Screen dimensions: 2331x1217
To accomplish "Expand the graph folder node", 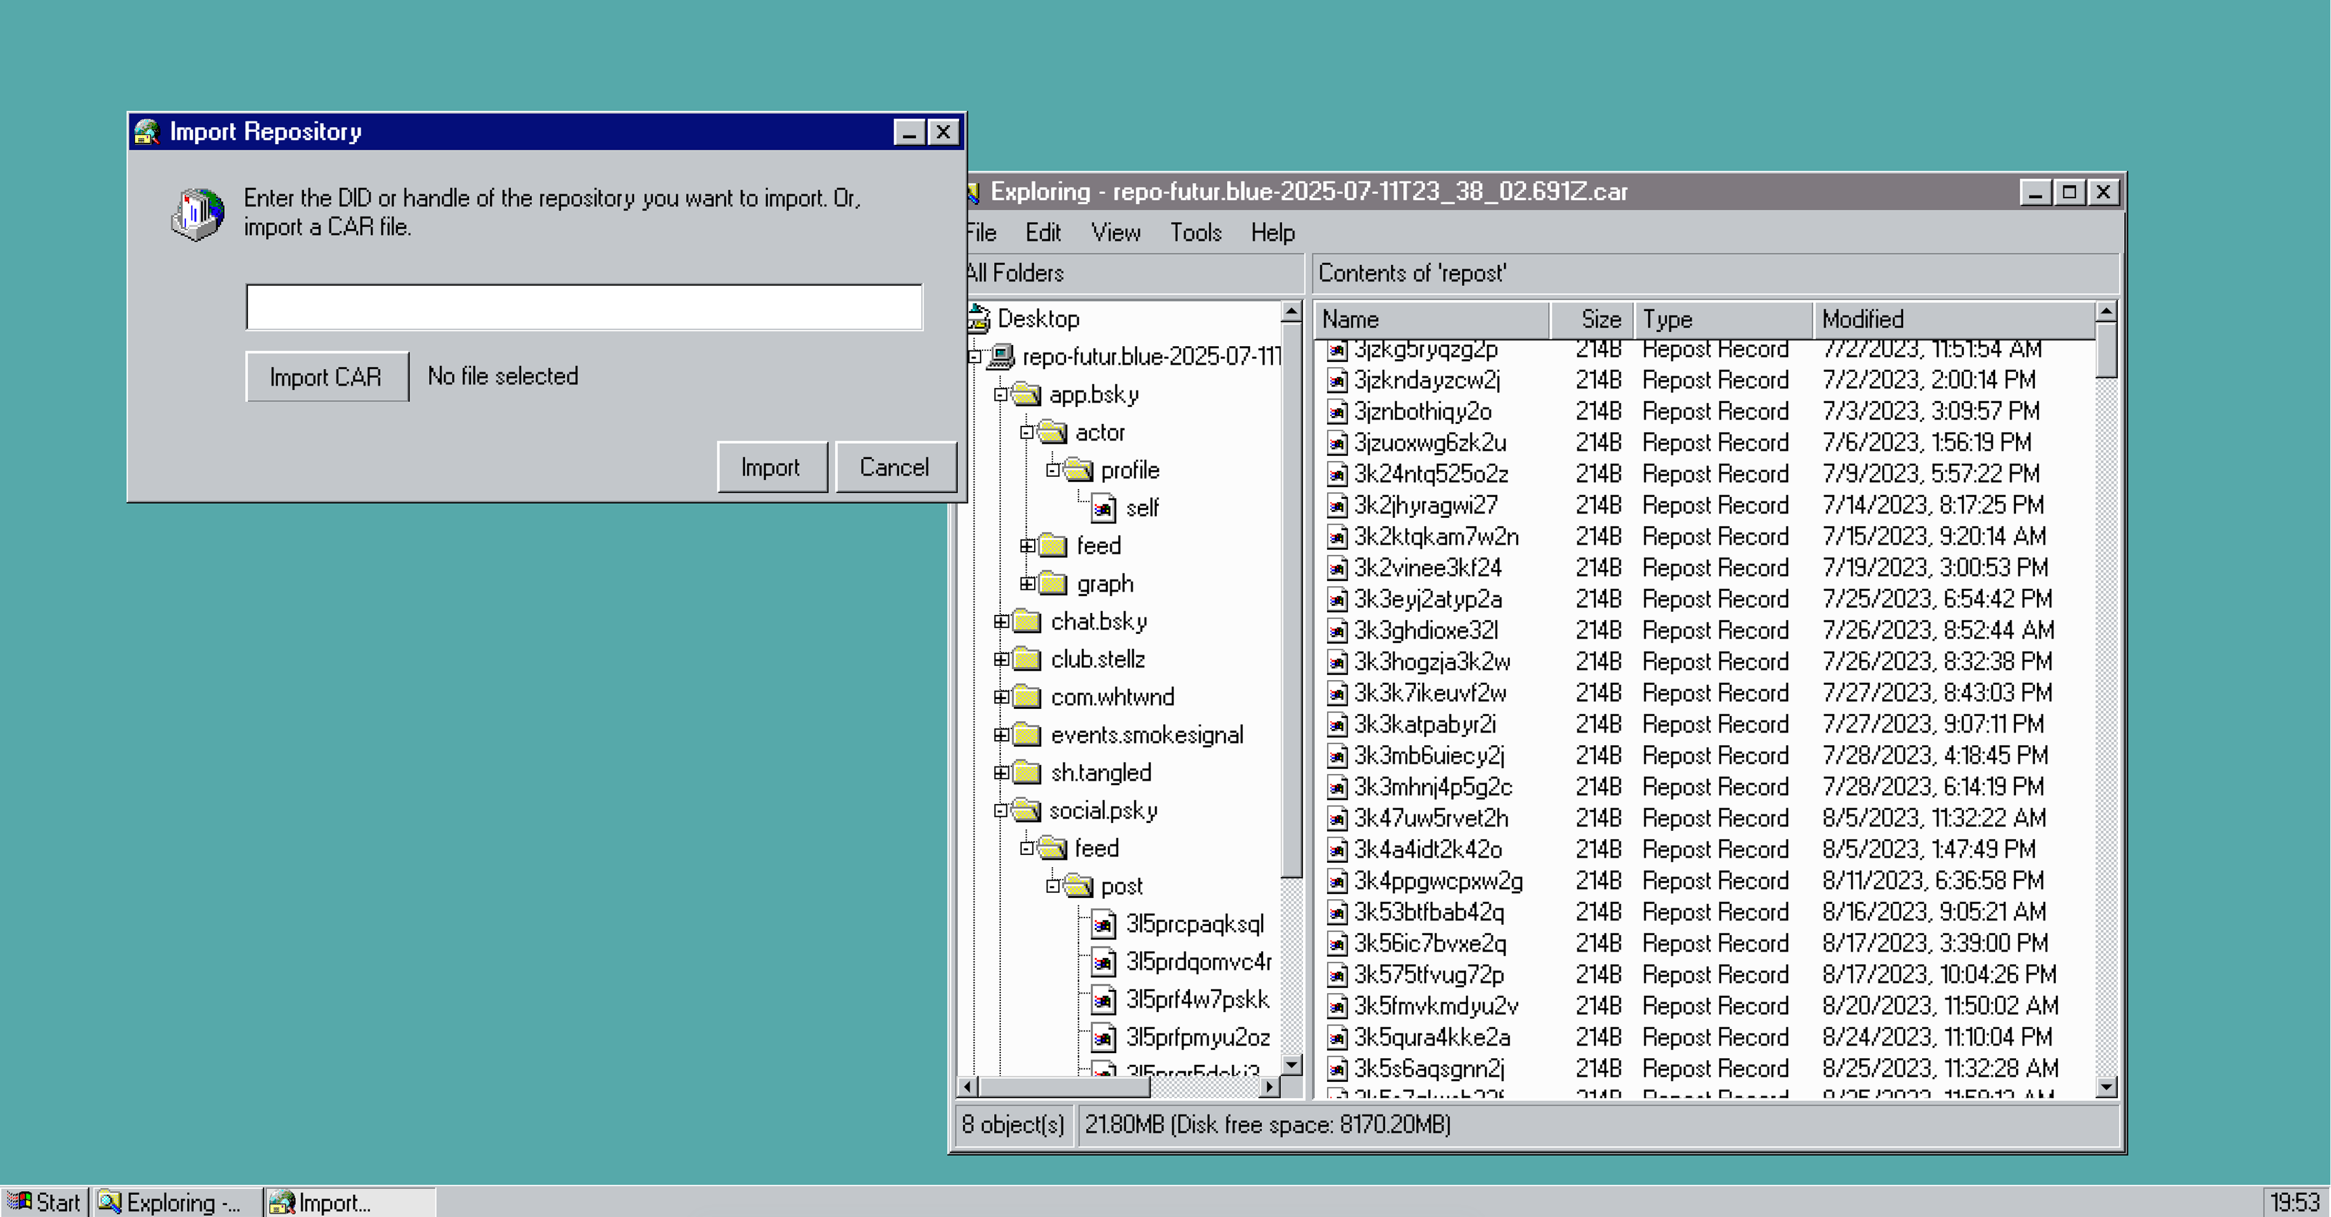I will pyautogui.click(x=1027, y=583).
